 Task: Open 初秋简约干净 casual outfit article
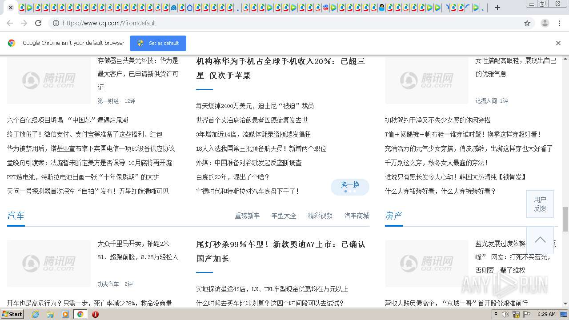(x=437, y=120)
